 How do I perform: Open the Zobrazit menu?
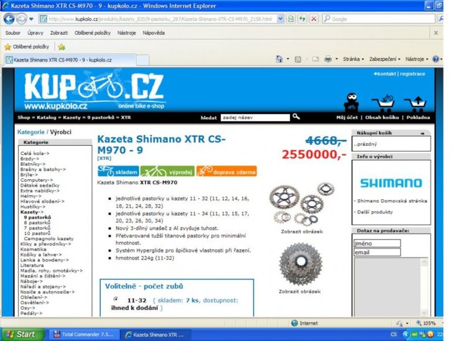point(59,33)
